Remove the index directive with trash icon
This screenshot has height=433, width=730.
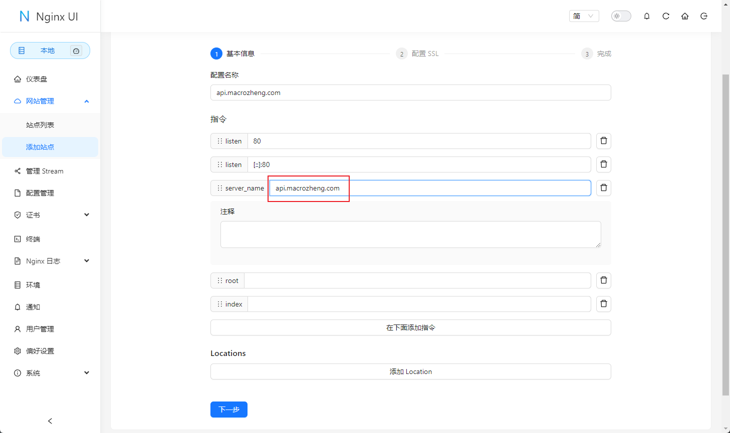click(603, 304)
